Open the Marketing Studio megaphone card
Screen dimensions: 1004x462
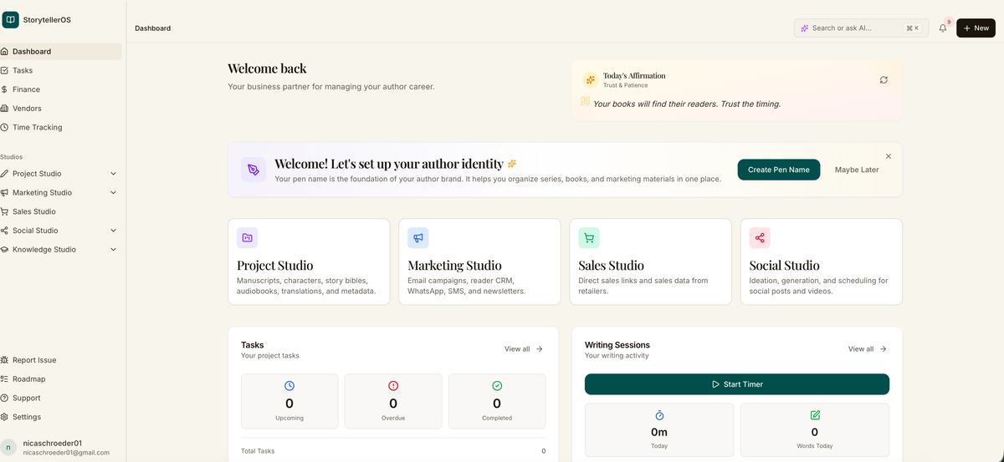[x=479, y=261]
